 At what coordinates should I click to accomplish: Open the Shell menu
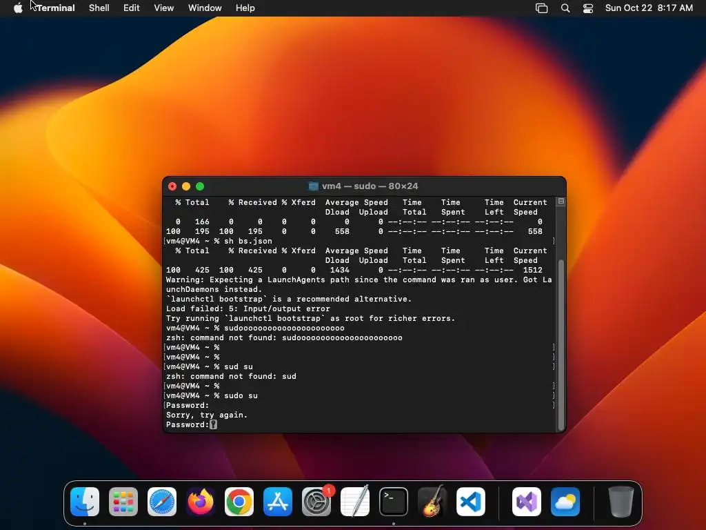99,8
